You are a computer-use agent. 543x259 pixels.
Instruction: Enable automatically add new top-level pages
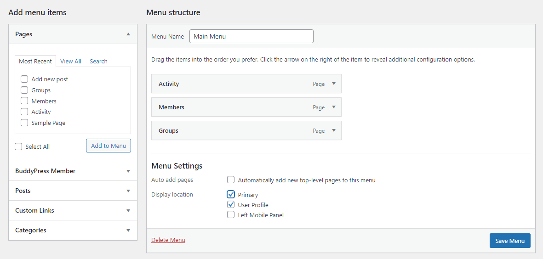(x=231, y=180)
